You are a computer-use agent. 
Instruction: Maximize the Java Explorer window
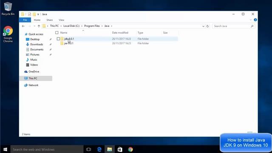click(243, 14)
